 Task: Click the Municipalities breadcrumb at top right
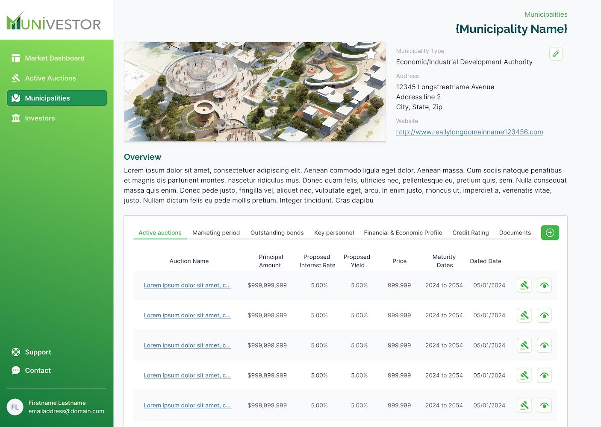545,15
